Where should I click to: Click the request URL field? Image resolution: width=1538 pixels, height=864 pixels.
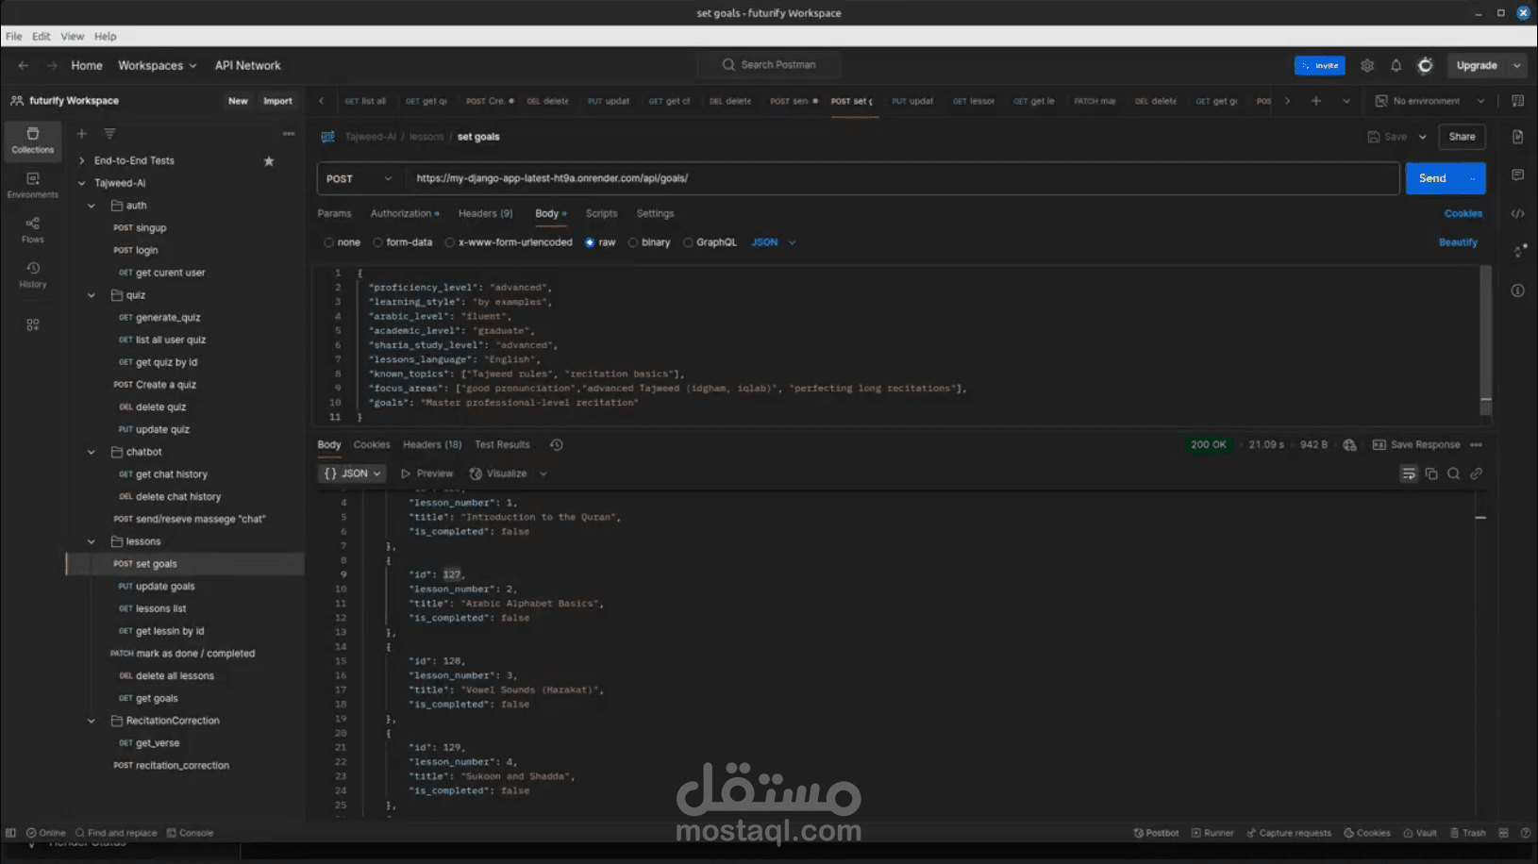(902, 178)
